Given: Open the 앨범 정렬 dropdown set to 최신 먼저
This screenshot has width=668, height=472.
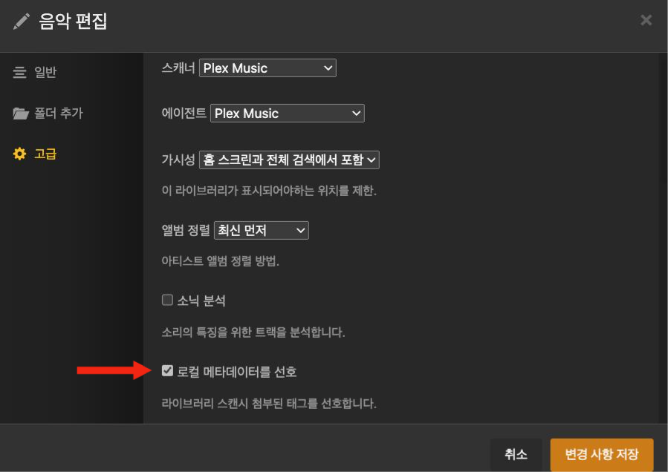Looking at the screenshot, I should (261, 231).
